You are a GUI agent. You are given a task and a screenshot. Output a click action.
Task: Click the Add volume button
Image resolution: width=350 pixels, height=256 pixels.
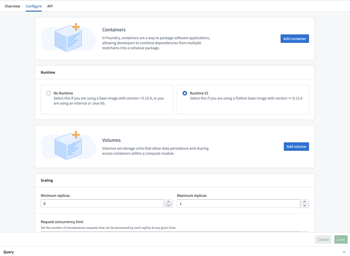(x=296, y=146)
